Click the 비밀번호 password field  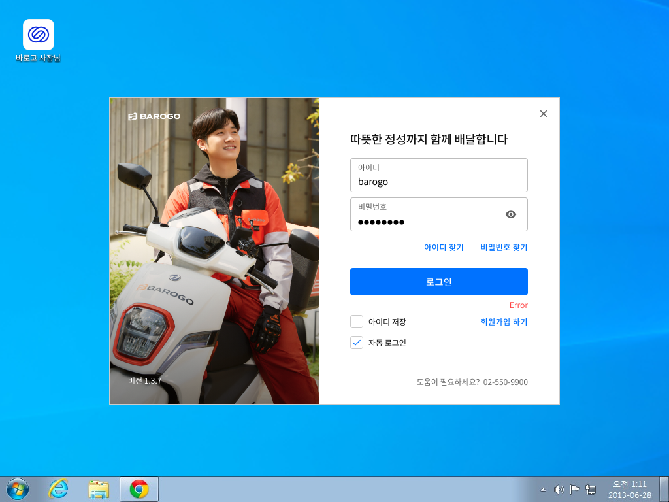point(438,214)
